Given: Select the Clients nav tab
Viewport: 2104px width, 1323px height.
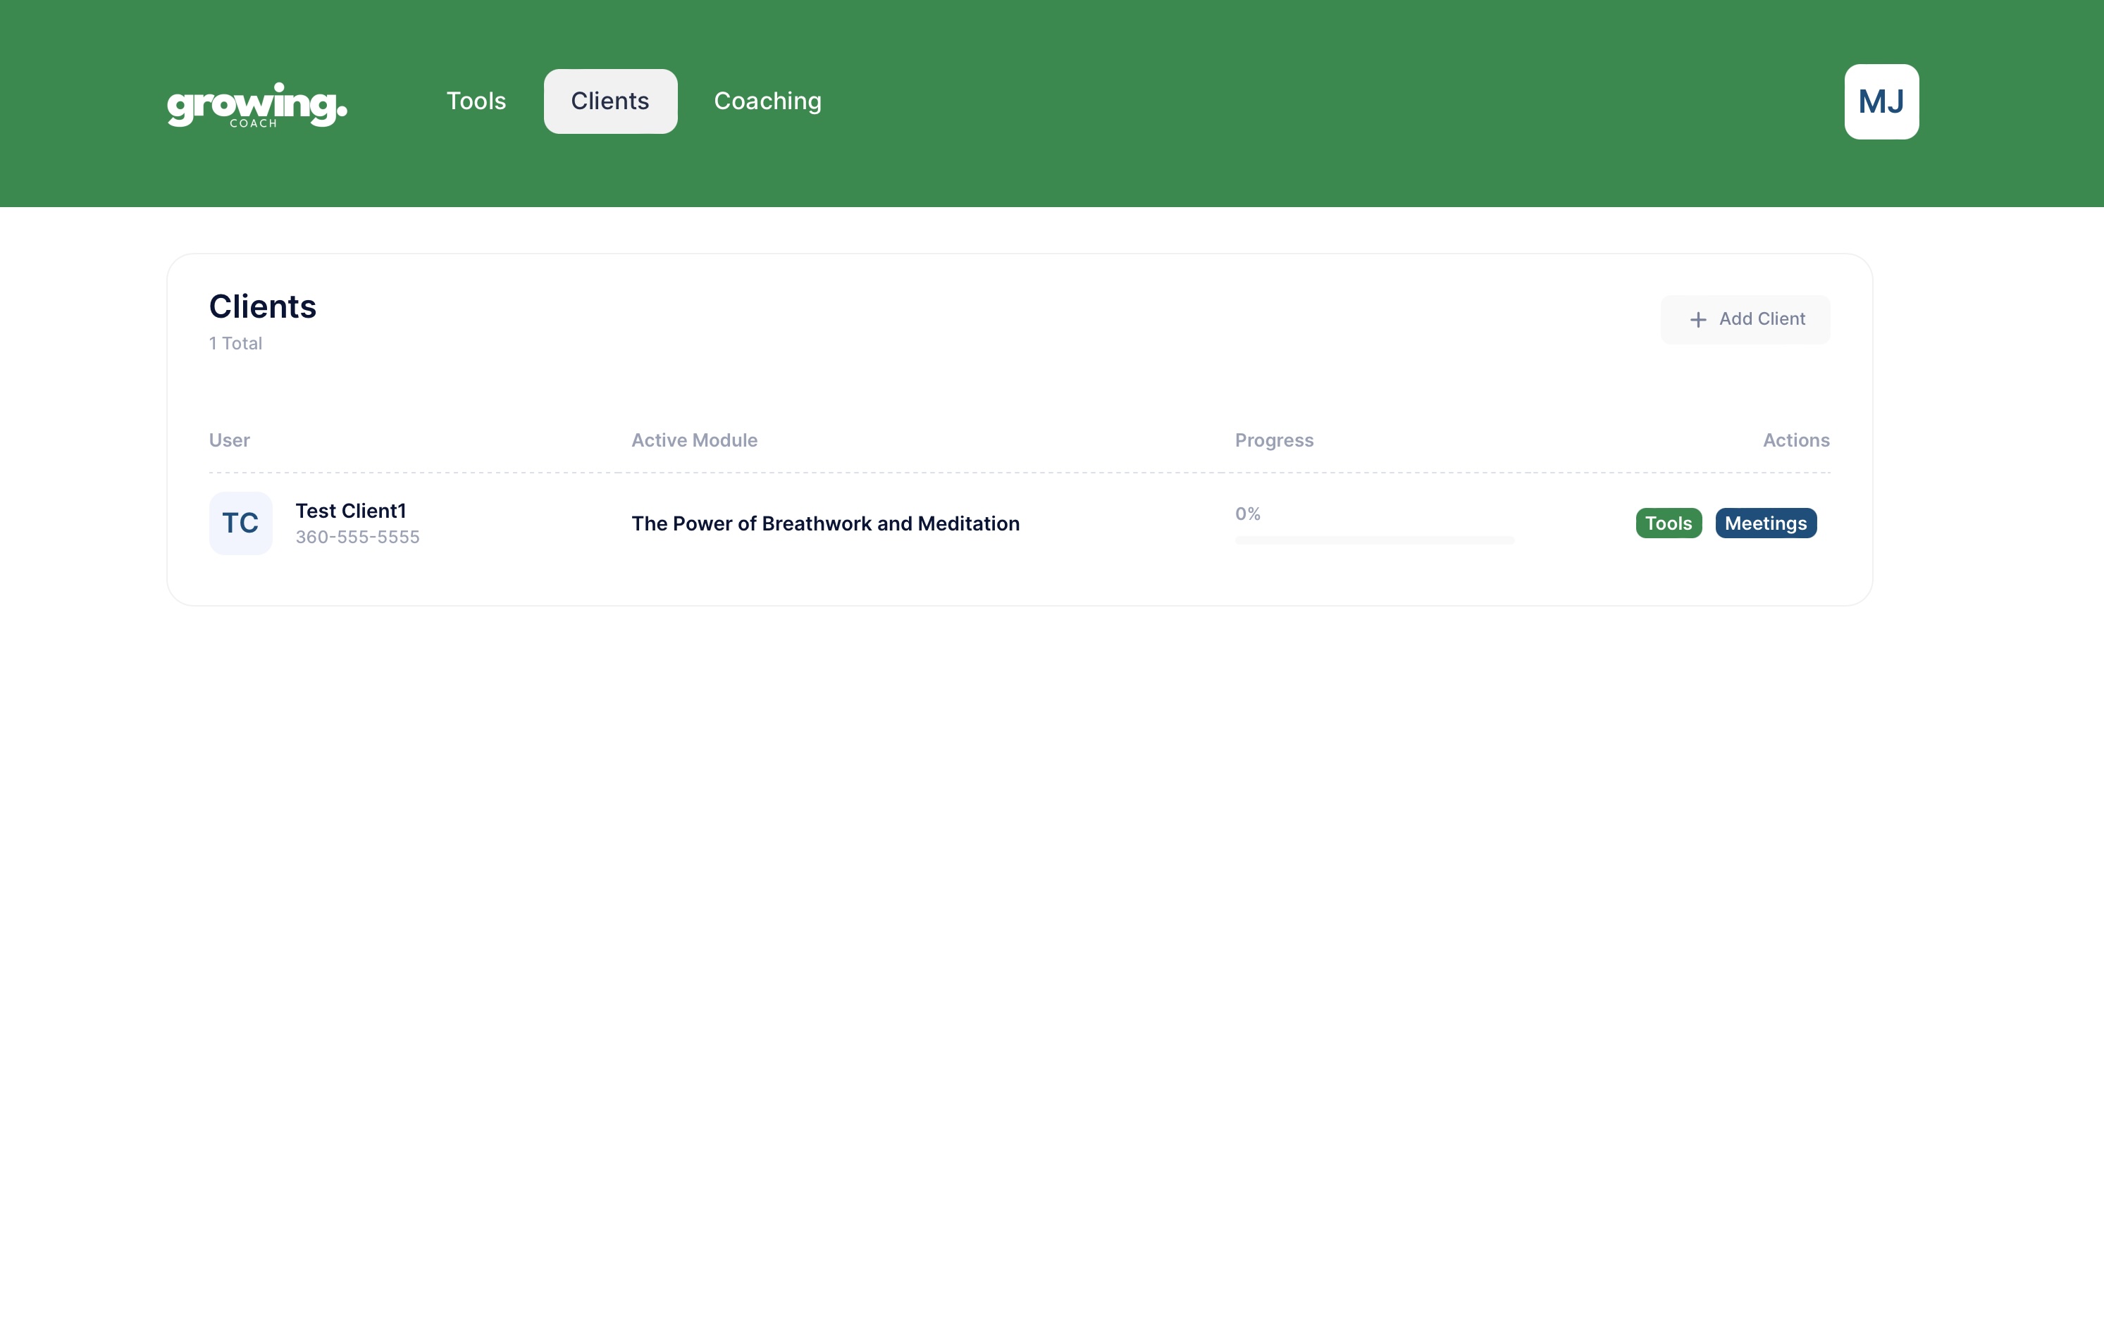Looking at the screenshot, I should pyautogui.click(x=610, y=101).
